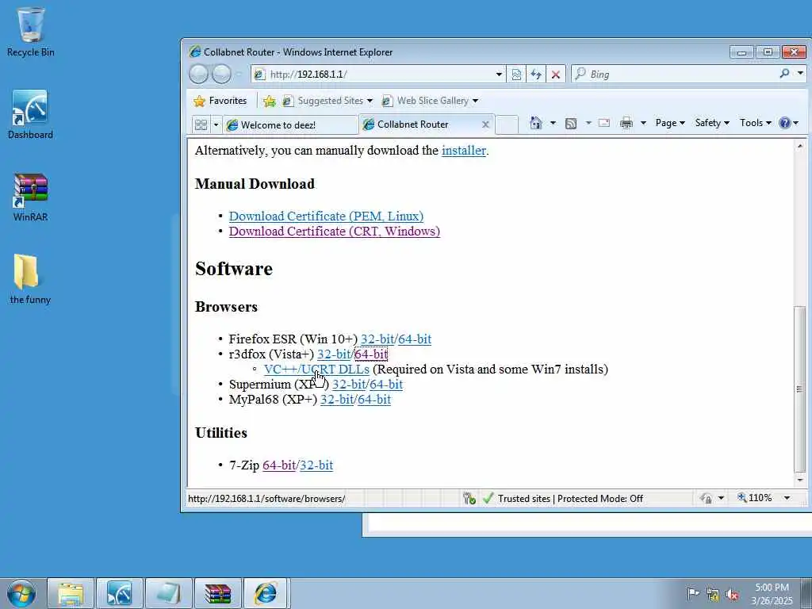Screen dimensions: 812x609
Task: Click the page vertical scrollbar thumb
Action: (800, 389)
